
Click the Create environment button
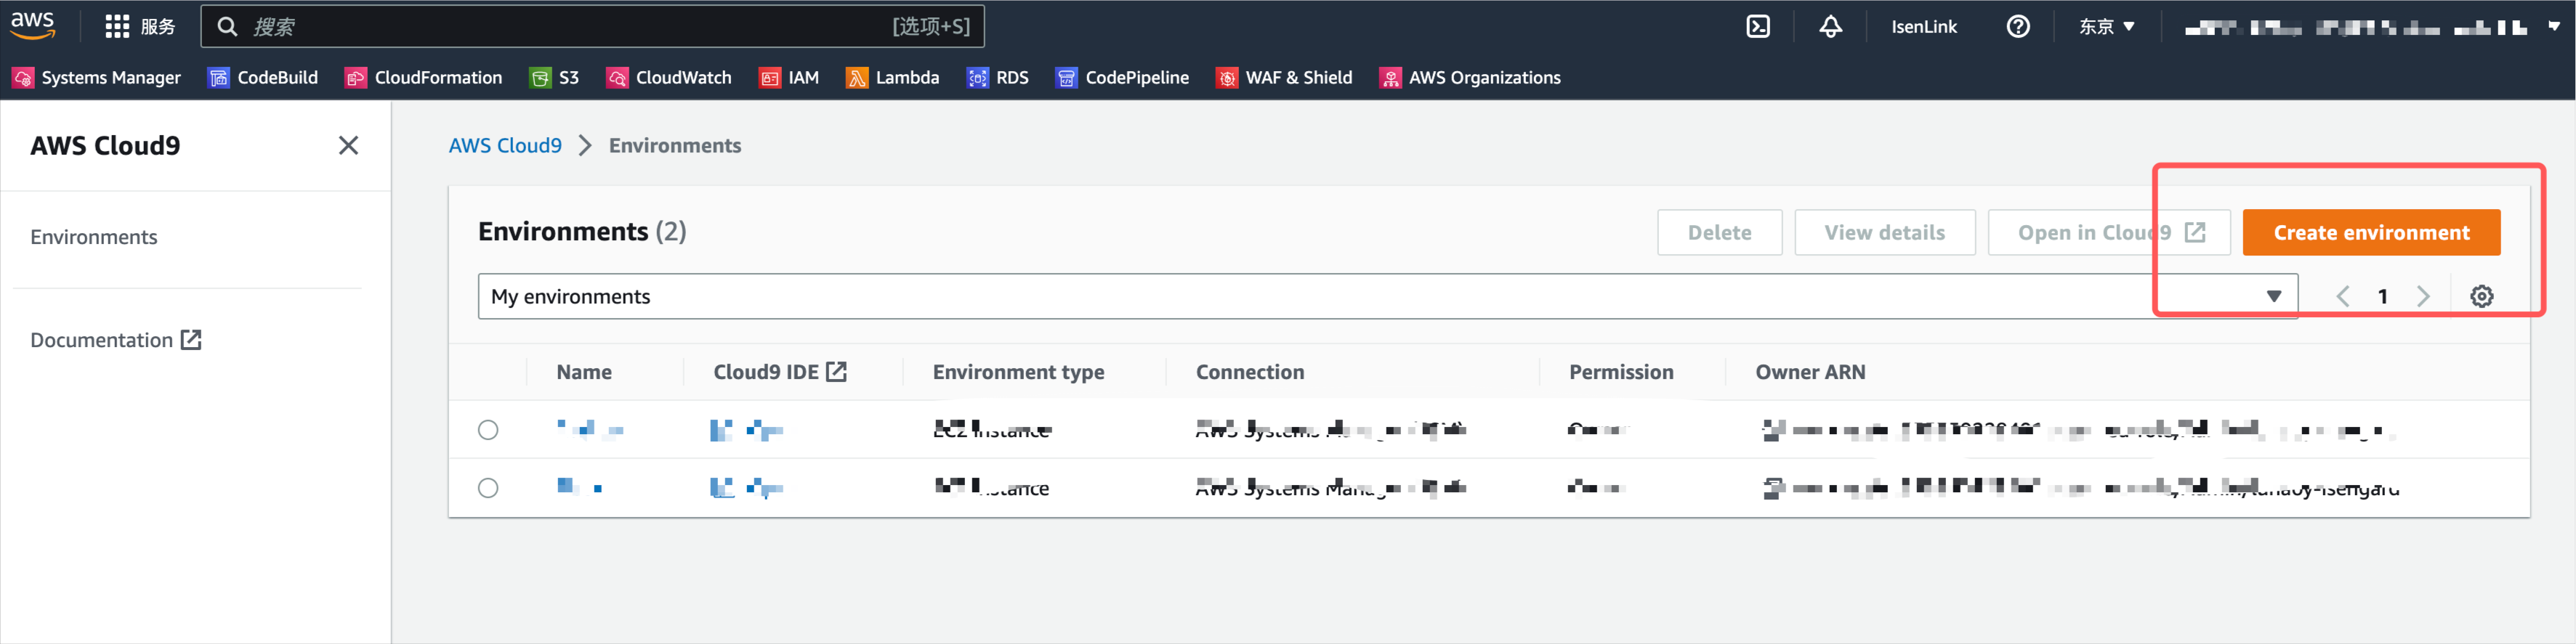click(2371, 232)
